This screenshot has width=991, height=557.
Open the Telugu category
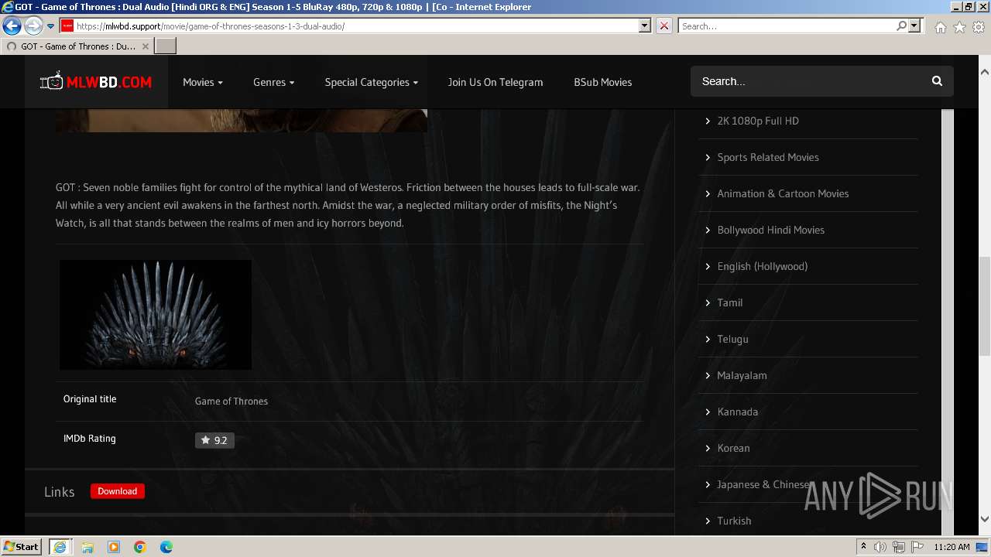(x=732, y=339)
